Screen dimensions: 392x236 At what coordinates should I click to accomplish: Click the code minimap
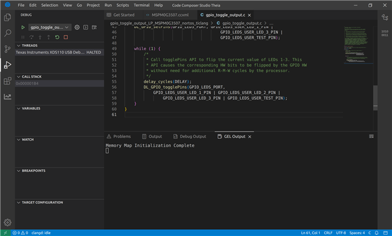pos(358,45)
